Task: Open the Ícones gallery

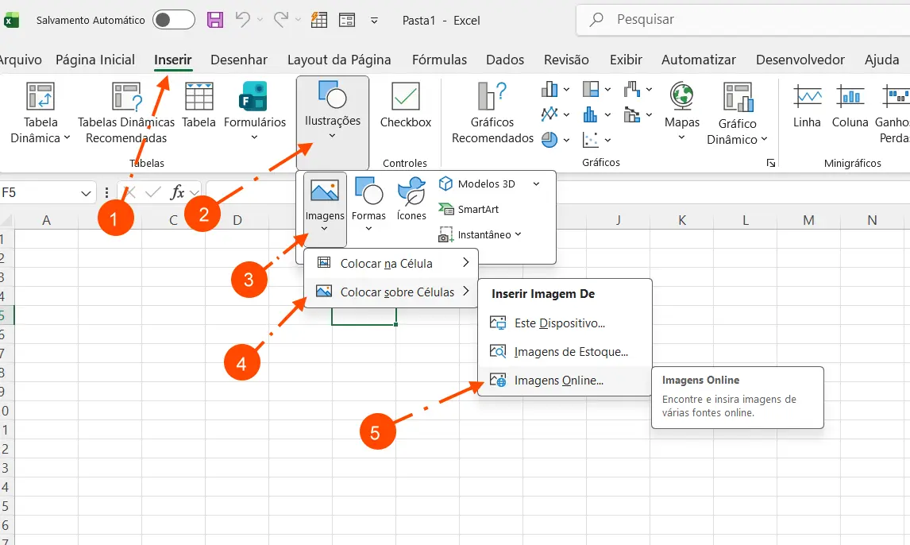Action: pos(411,199)
